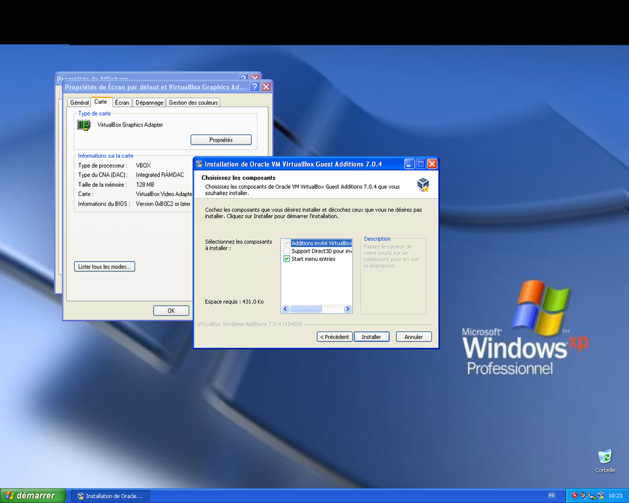Viewport: 629px width, 503px height.
Task: Go back with the Précédent button
Action: (335, 336)
